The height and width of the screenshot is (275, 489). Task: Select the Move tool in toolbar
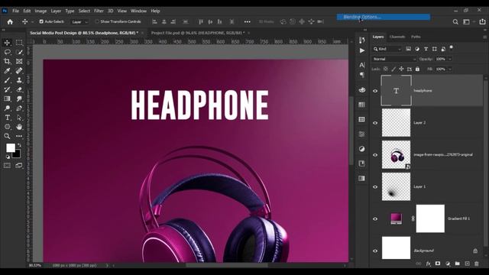coord(7,43)
